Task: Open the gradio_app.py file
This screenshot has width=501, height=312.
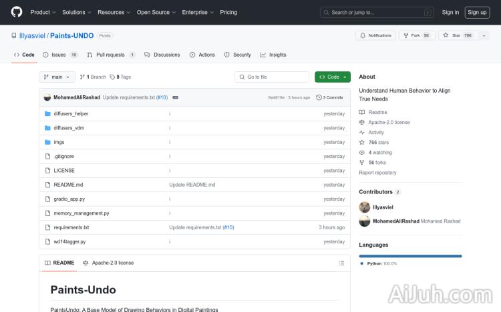Action: coord(69,199)
